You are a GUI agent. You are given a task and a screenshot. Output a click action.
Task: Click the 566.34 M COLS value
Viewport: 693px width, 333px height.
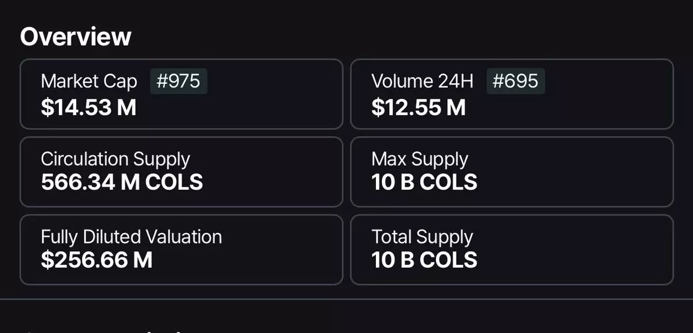coord(122,183)
